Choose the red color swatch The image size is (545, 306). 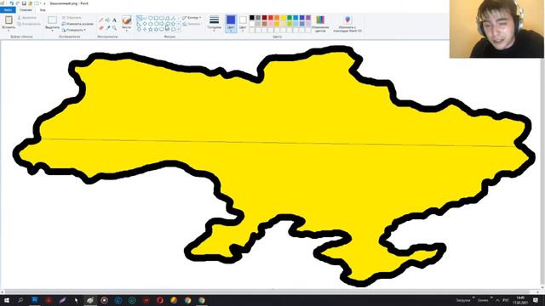point(271,18)
